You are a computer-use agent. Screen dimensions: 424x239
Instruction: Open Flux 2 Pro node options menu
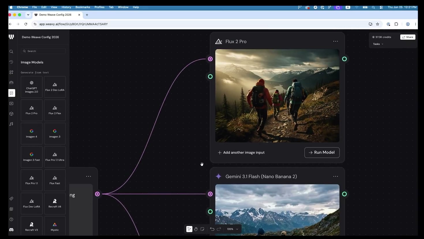tap(335, 41)
